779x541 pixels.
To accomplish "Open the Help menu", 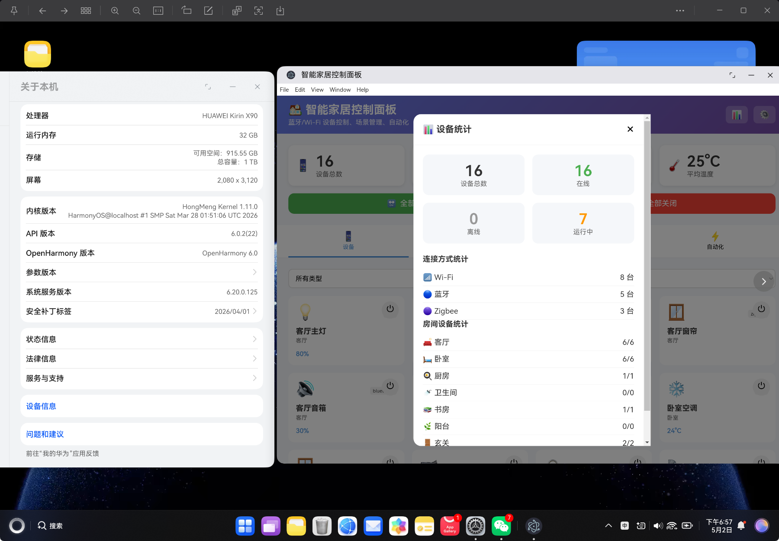I will (363, 90).
